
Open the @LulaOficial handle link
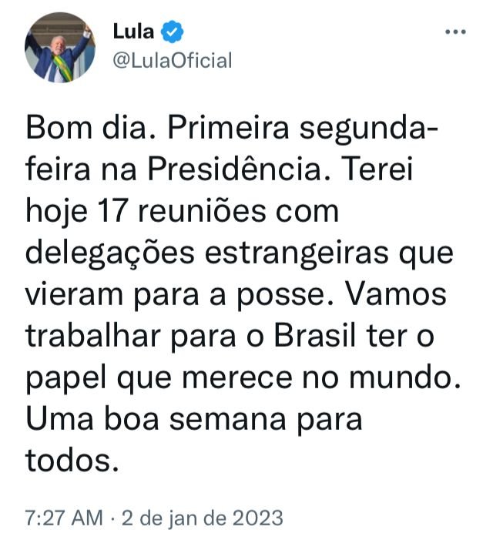coord(172,61)
